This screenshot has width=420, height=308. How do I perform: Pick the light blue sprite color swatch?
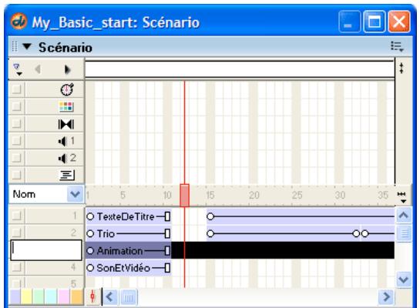click(51, 296)
